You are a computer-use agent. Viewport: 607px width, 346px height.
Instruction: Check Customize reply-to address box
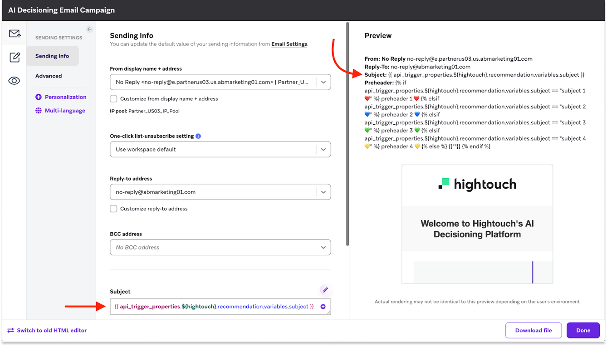pyautogui.click(x=114, y=209)
